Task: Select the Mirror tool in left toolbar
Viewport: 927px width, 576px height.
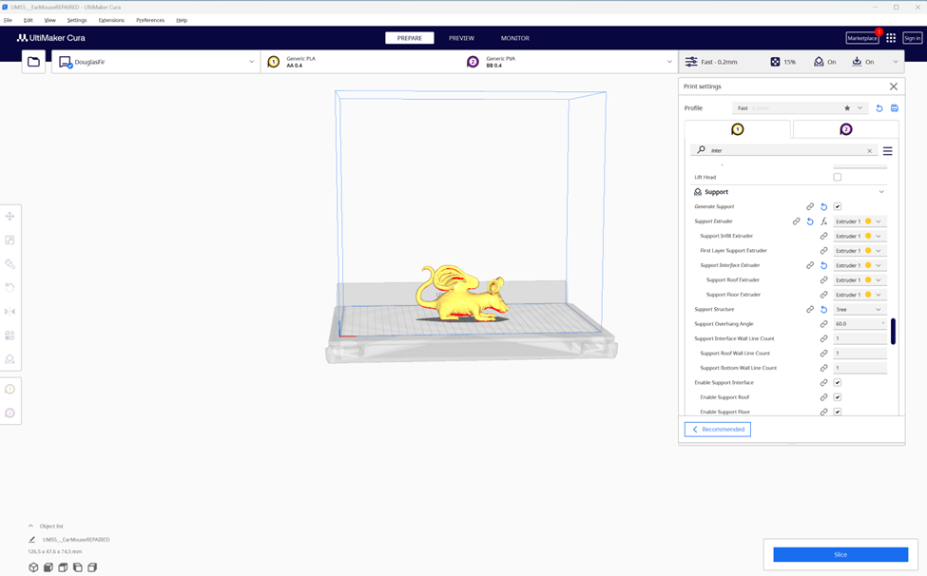Action: click(10, 312)
